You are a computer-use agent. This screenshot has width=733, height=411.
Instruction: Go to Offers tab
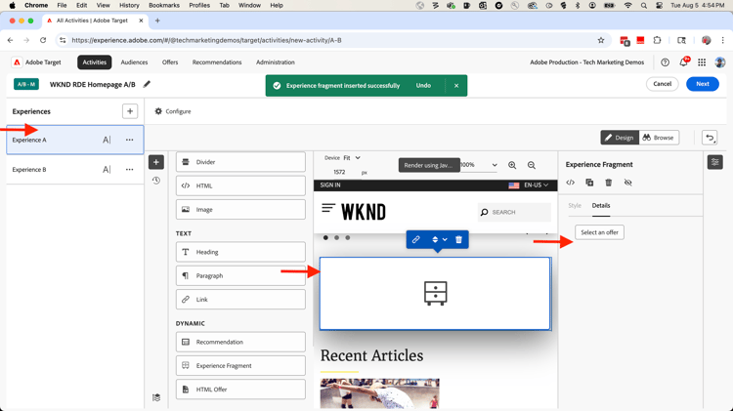click(170, 62)
